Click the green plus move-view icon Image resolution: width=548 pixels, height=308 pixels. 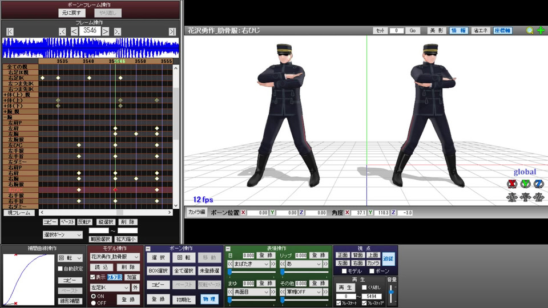click(x=541, y=31)
